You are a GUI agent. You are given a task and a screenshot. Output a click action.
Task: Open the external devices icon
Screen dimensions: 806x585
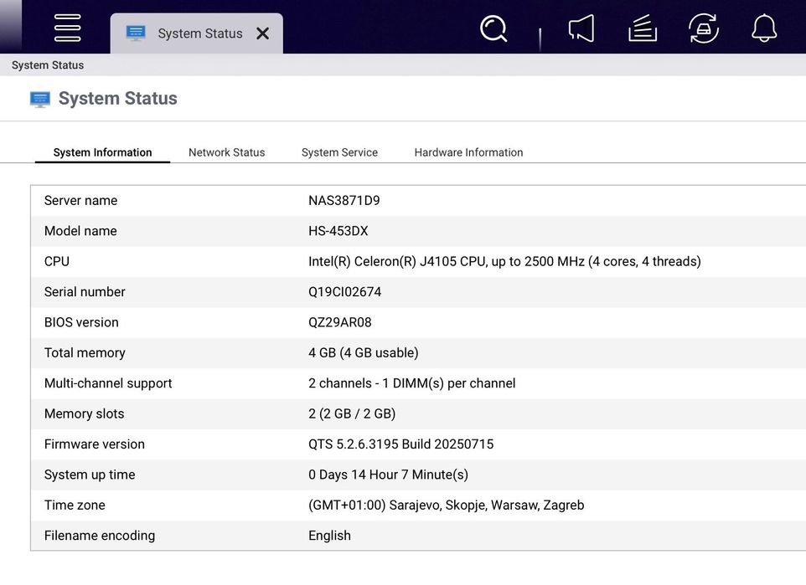[703, 29]
